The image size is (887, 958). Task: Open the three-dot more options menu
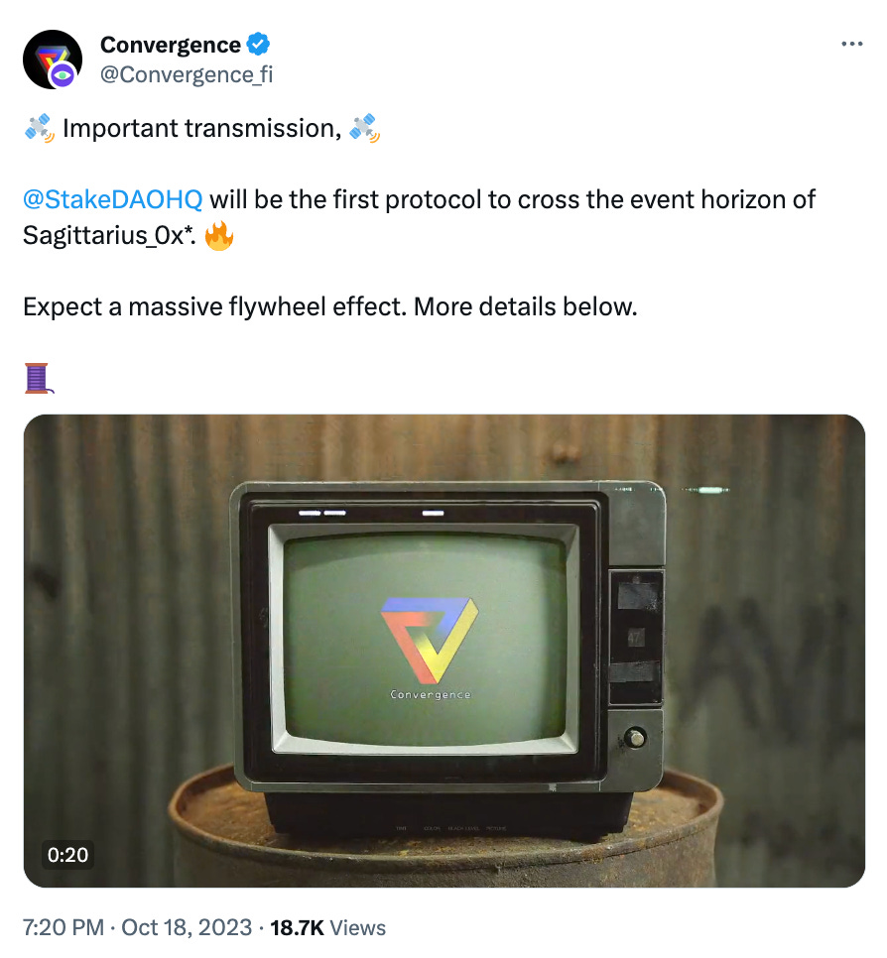click(851, 44)
